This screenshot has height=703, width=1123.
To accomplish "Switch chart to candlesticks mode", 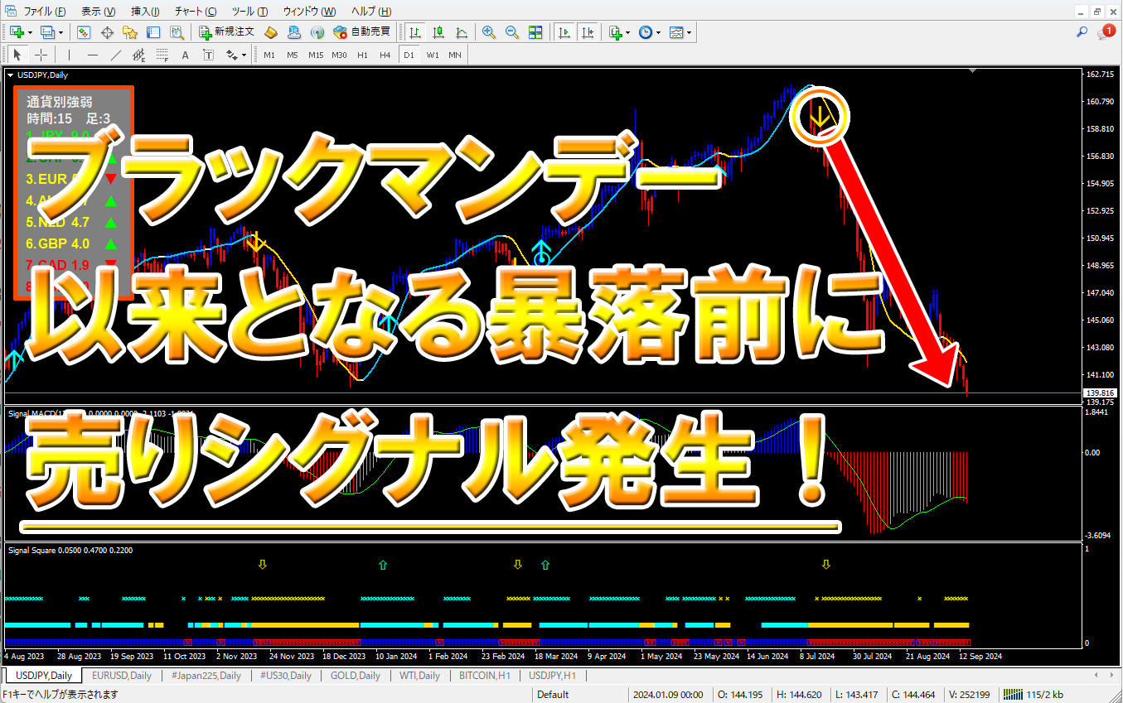I will (x=438, y=32).
